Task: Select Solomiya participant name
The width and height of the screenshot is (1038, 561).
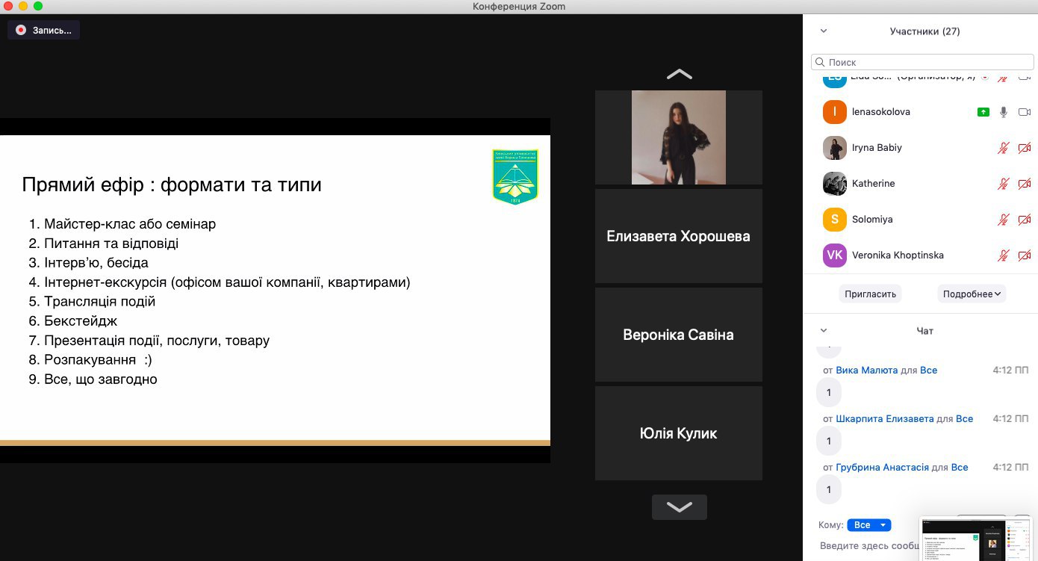Action: [x=872, y=220]
